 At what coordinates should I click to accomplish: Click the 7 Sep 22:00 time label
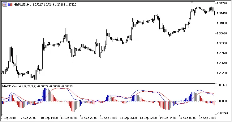pyautogui.click(x=28, y=118)
